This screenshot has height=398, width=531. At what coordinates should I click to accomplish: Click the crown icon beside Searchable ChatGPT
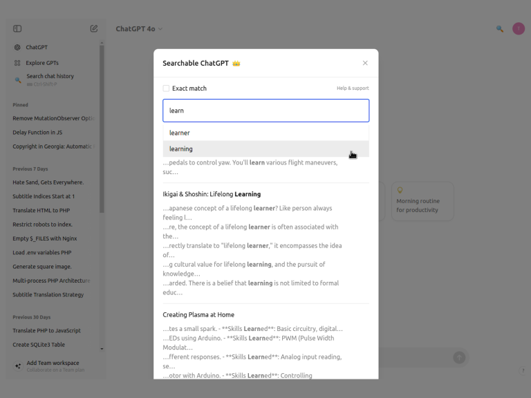pyautogui.click(x=236, y=64)
